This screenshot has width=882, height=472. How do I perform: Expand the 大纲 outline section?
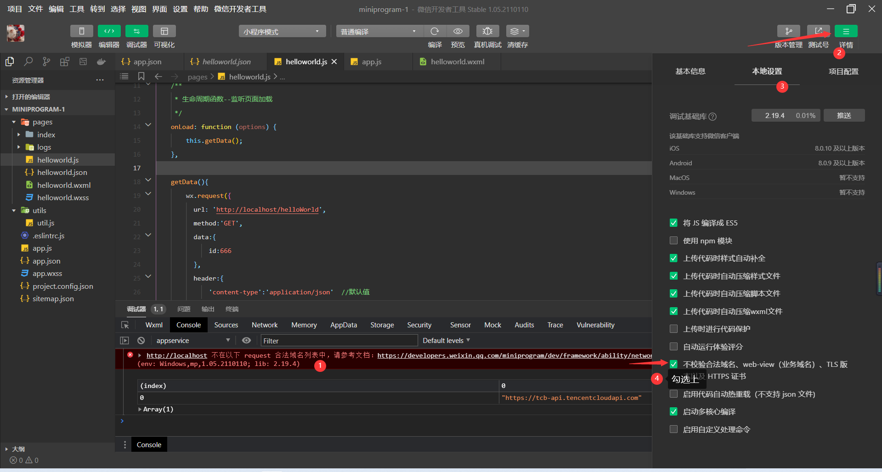click(6, 449)
